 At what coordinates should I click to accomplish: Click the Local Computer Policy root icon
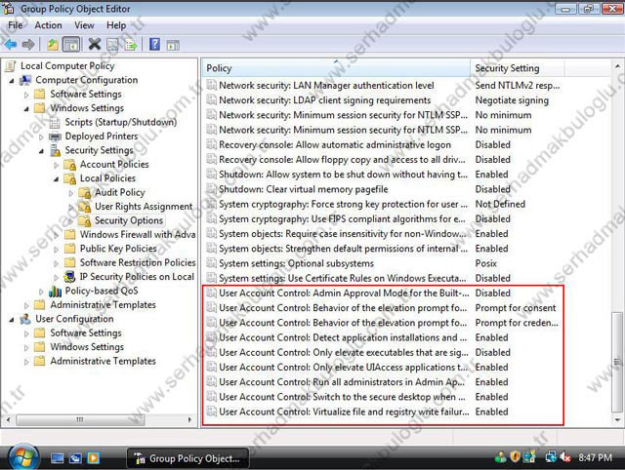(11, 66)
